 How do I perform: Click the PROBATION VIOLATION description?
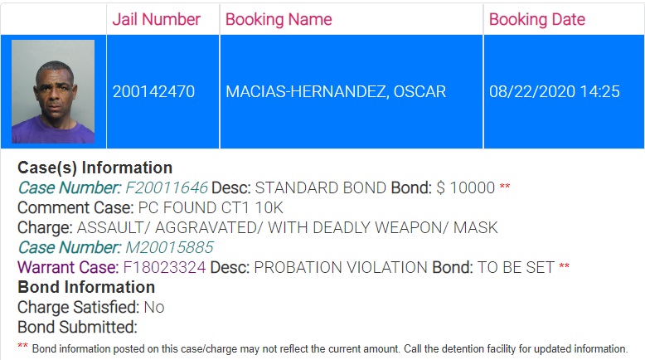pyautogui.click(x=341, y=267)
